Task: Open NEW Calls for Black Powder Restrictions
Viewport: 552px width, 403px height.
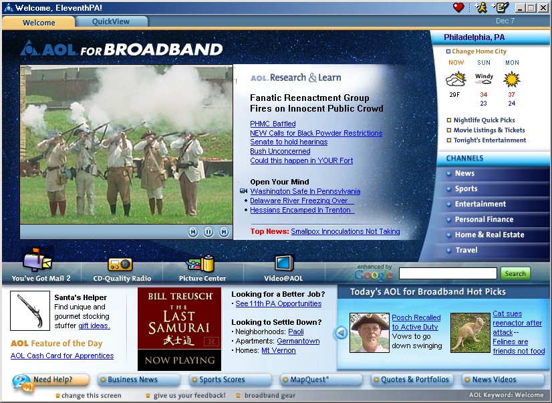Action: (x=316, y=133)
